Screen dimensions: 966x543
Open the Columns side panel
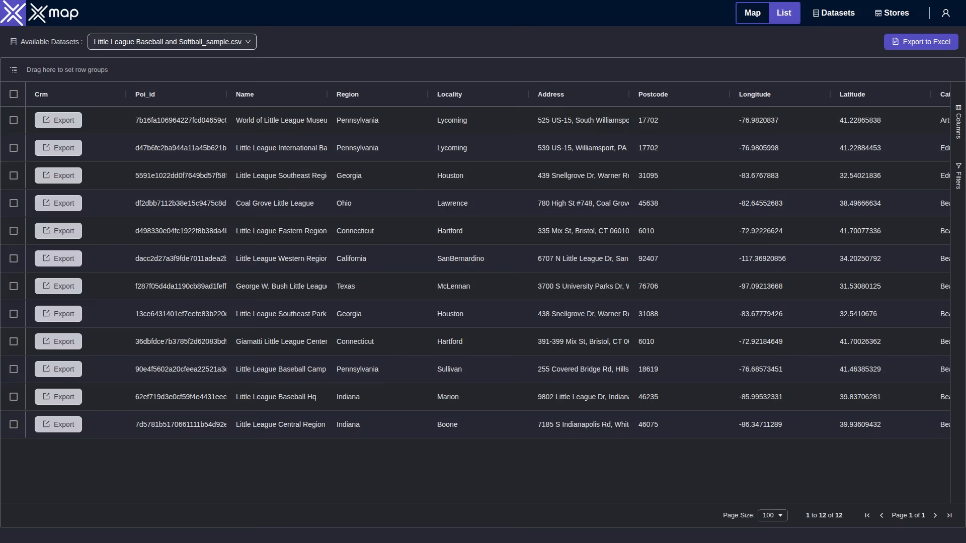pyautogui.click(x=958, y=122)
